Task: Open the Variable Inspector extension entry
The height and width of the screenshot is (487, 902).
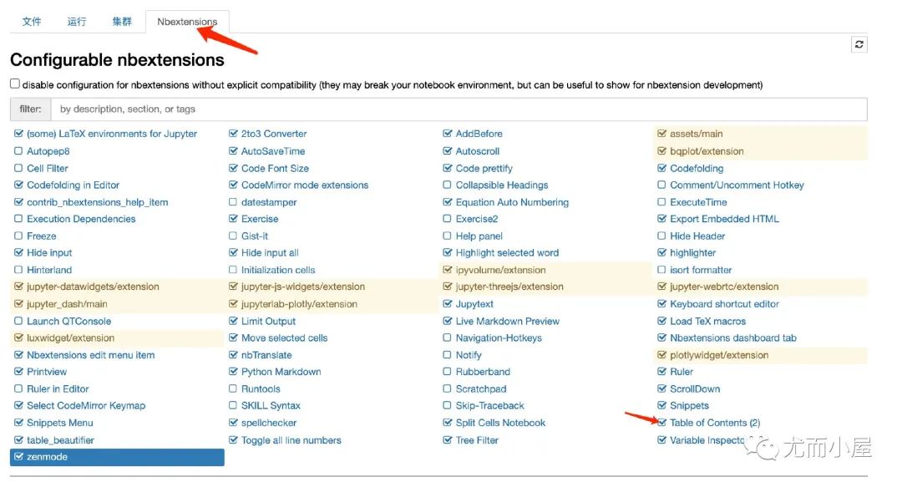Action: pos(707,439)
